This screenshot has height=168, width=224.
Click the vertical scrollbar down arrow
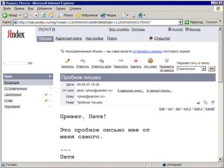[220, 159]
